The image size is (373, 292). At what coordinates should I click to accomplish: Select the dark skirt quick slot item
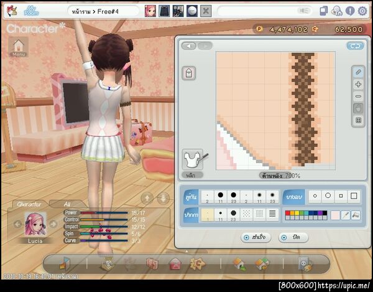164,11
